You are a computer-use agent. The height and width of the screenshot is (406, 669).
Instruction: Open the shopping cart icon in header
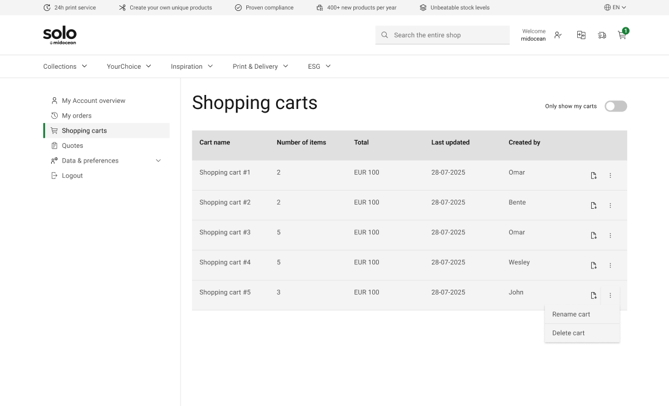(x=622, y=35)
